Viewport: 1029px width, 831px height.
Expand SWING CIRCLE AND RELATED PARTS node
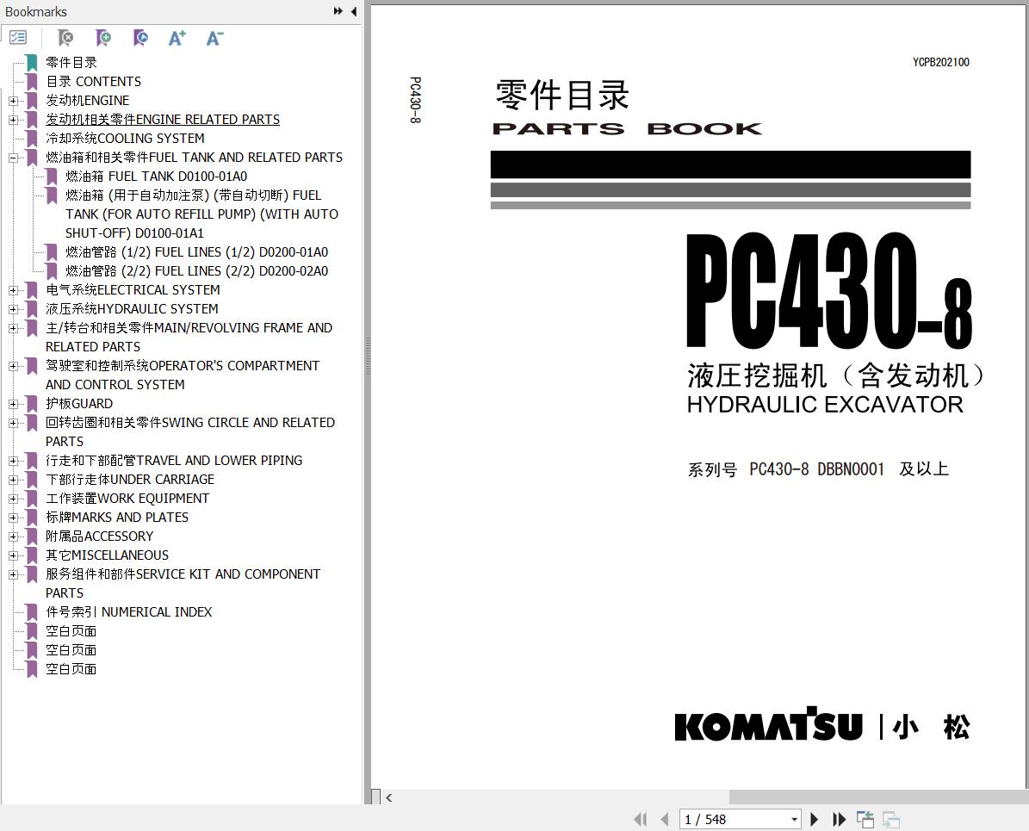[13, 424]
